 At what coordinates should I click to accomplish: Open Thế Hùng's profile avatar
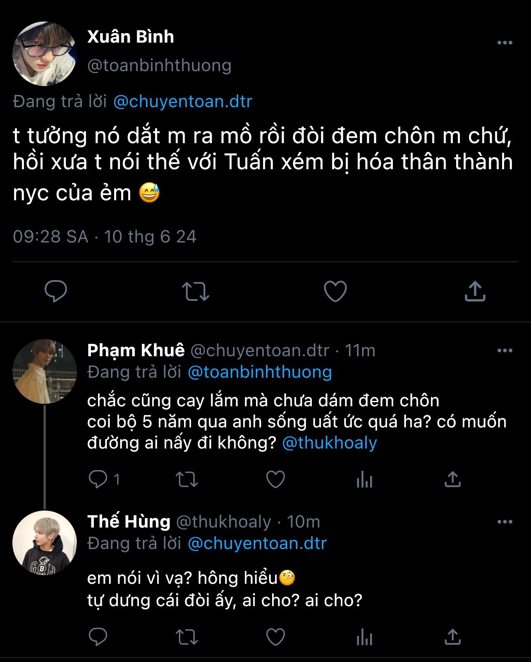click(45, 543)
